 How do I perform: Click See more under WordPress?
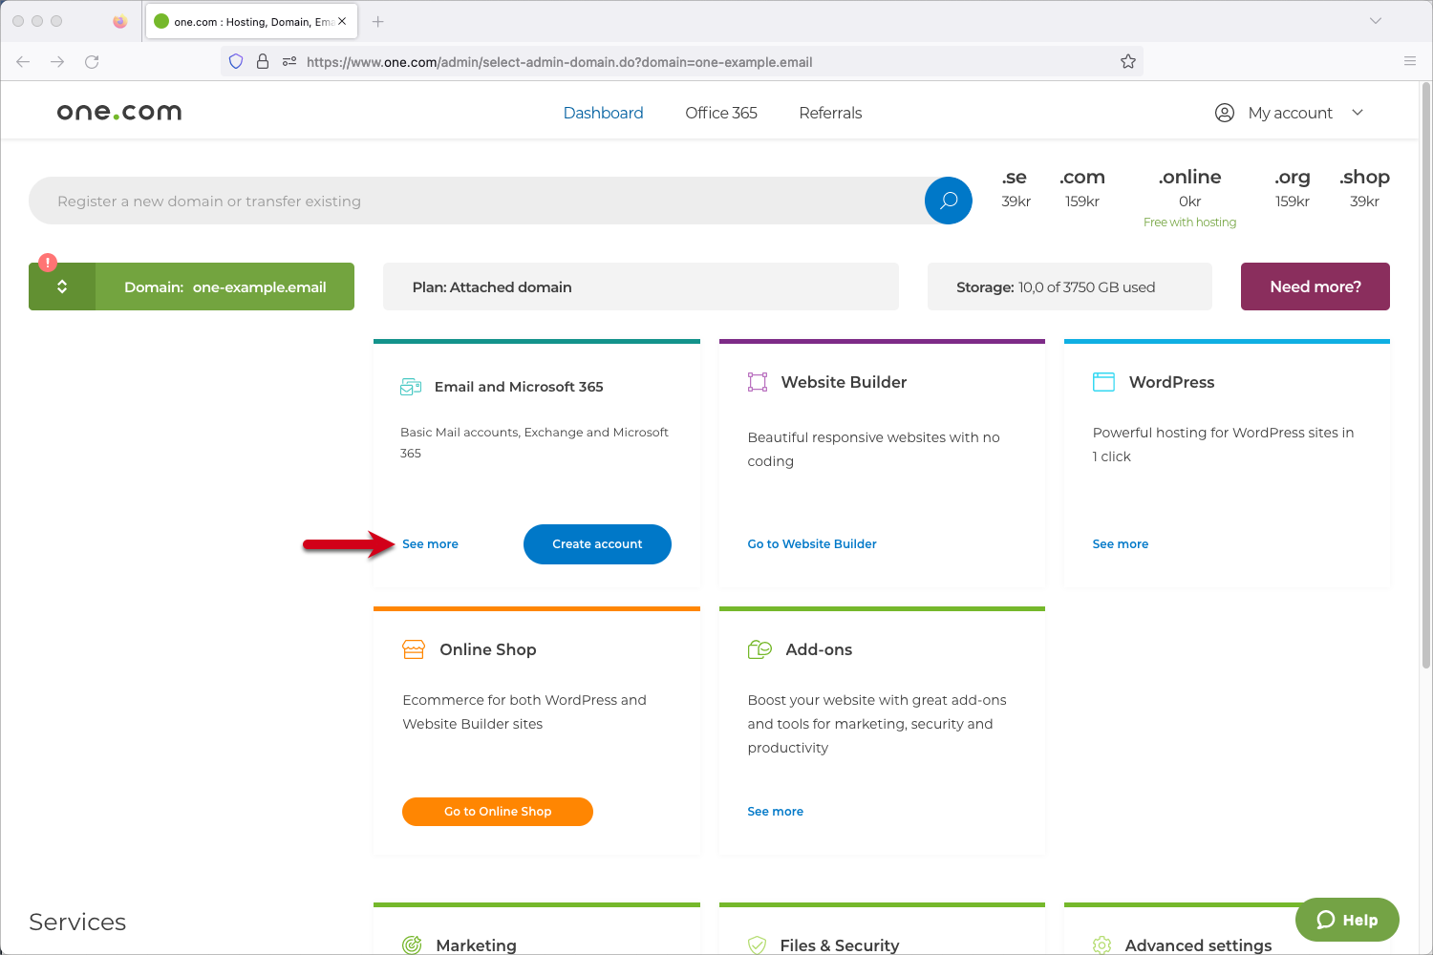1121,544
